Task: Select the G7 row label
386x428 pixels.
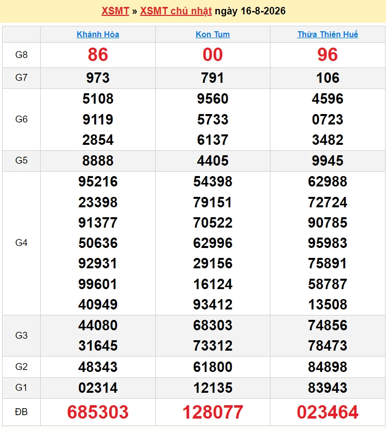Action: click(x=21, y=77)
